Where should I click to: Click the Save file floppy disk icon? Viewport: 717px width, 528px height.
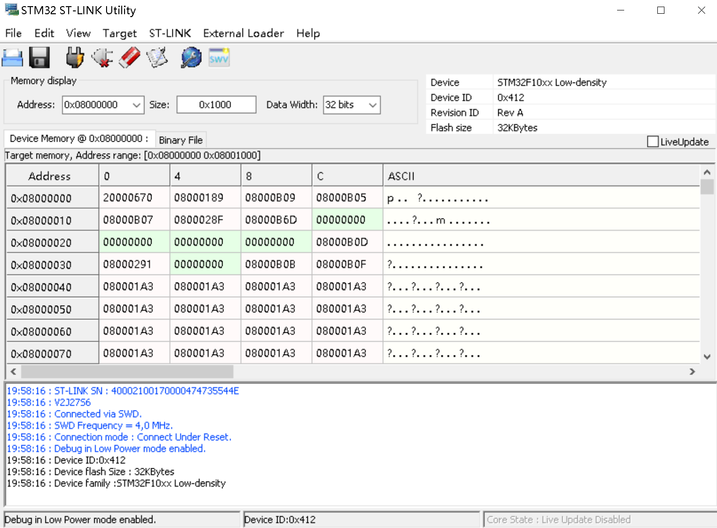(x=40, y=58)
